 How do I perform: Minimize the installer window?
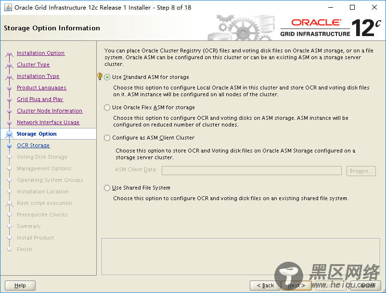331,7
